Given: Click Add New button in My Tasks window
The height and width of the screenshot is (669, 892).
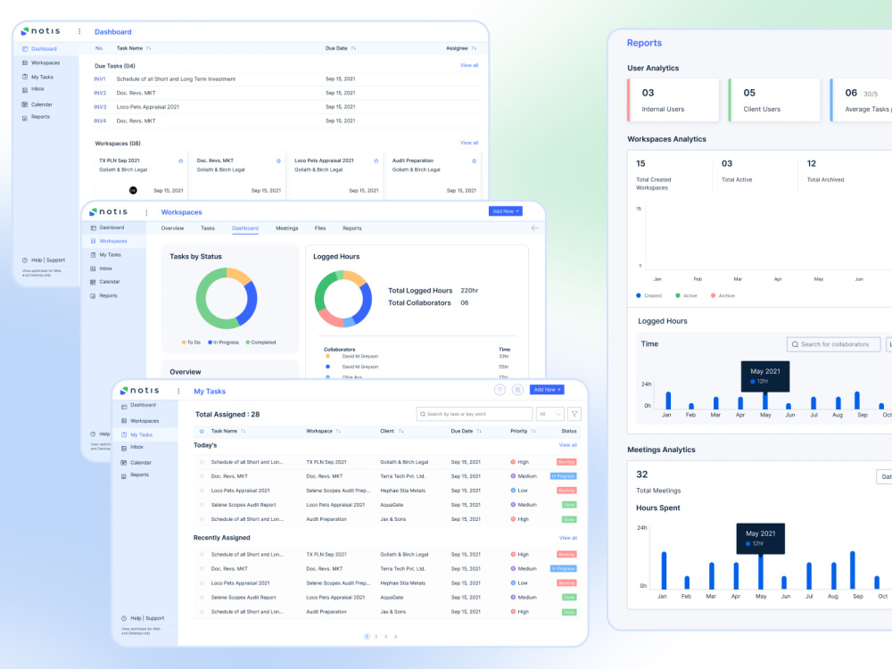Looking at the screenshot, I should 548,390.
